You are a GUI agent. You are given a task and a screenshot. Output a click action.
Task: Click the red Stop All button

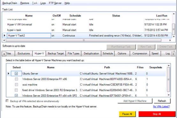(x=157, y=114)
